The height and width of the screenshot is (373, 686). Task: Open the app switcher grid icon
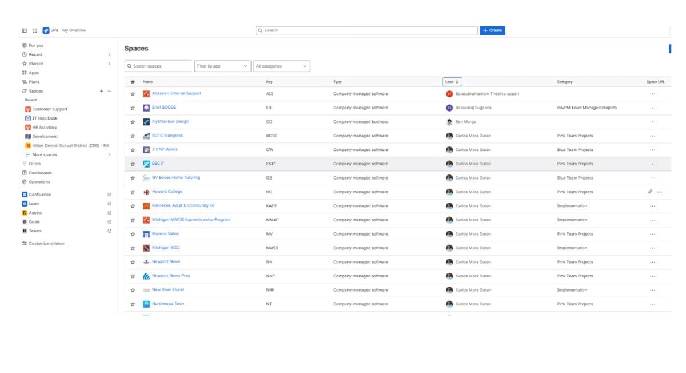point(34,30)
